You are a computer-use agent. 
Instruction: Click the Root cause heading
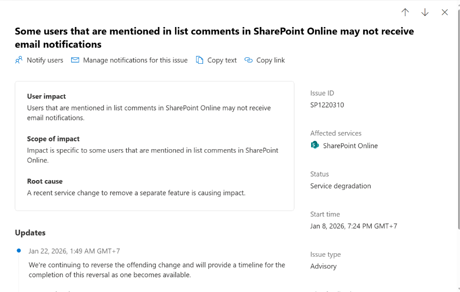[45, 181]
